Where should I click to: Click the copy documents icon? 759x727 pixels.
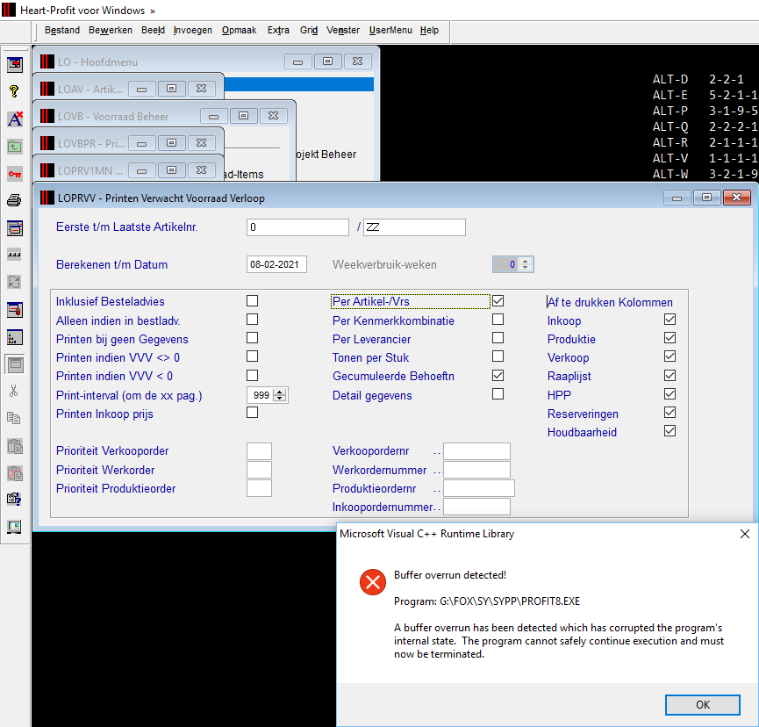14,418
